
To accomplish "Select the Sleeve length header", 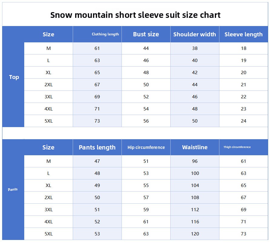I will (243, 34).
